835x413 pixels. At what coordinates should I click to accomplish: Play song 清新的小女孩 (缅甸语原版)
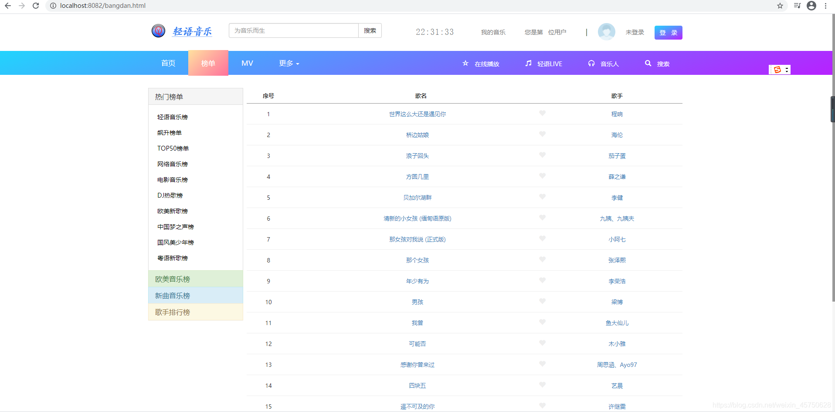[x=417, y=218]
